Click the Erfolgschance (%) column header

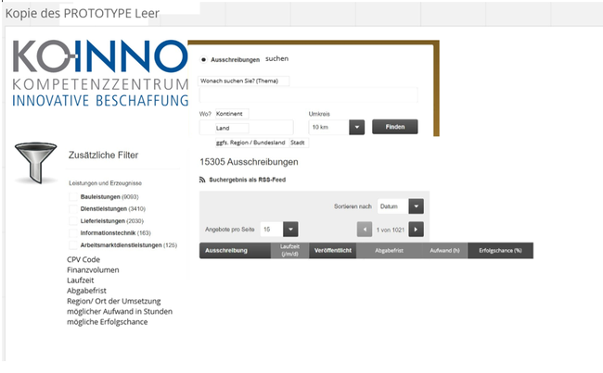(500, 250)
